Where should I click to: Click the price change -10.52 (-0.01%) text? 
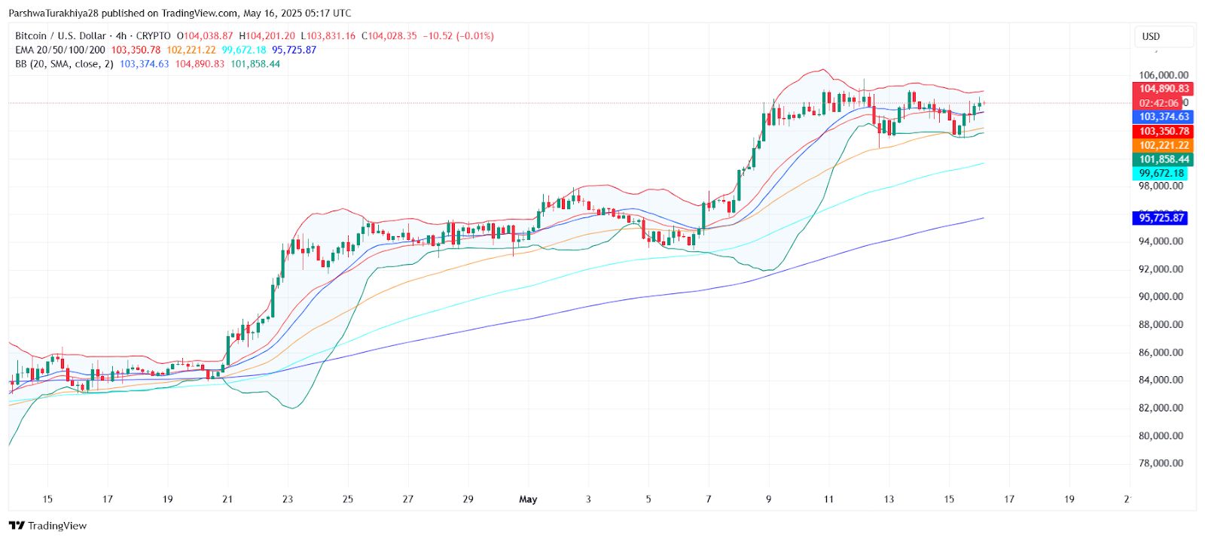click(458, 36)
